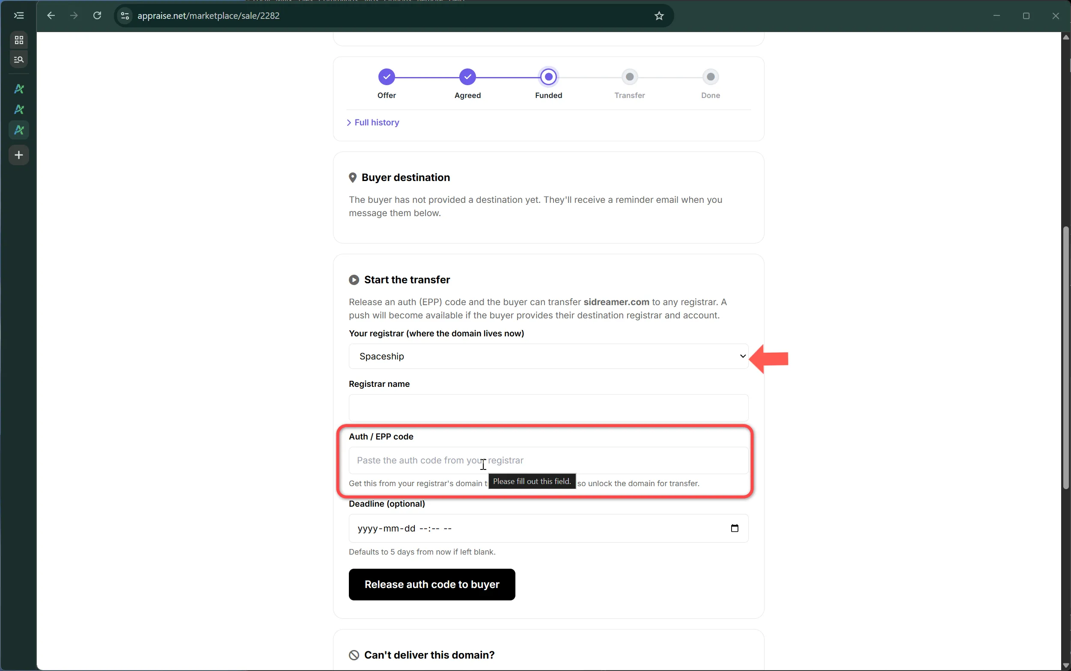Screen dimensions: 1071x671
Task: Click 'Defaults to 5 days from now' hint
Action: 422,552
